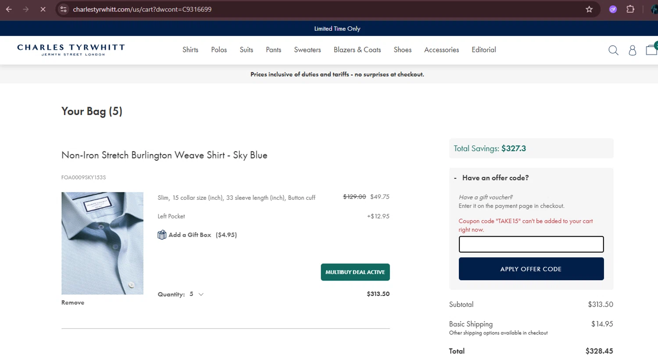Click the struck-through $129.00 price
This screenshot has height=364, width=658.
(x=354, y=197)
